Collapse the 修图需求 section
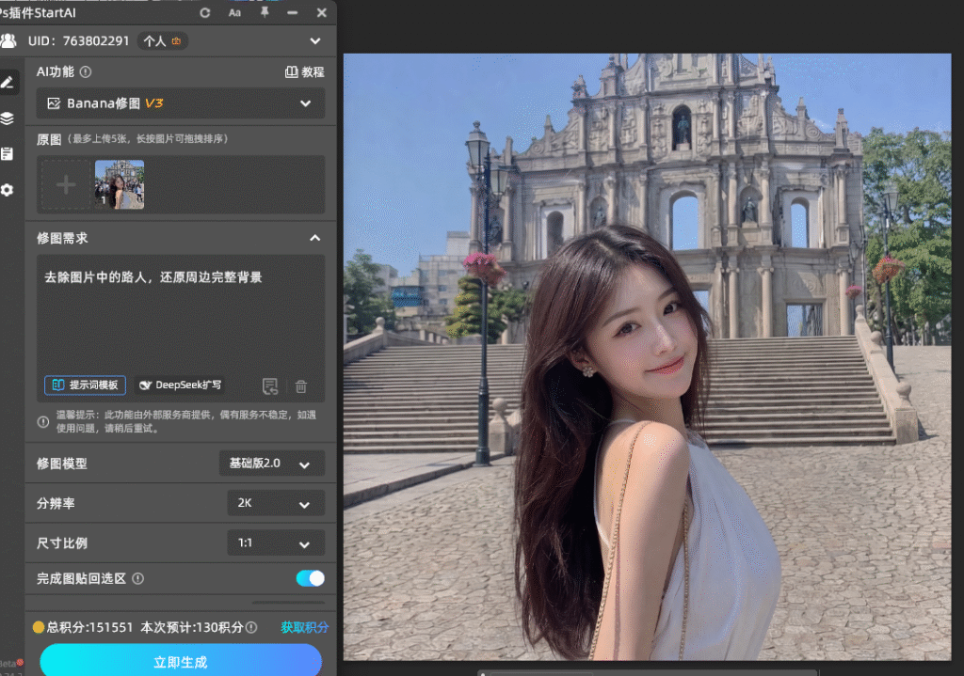The height and width of the screenshot is (676, 964). (x=314, y=238)
